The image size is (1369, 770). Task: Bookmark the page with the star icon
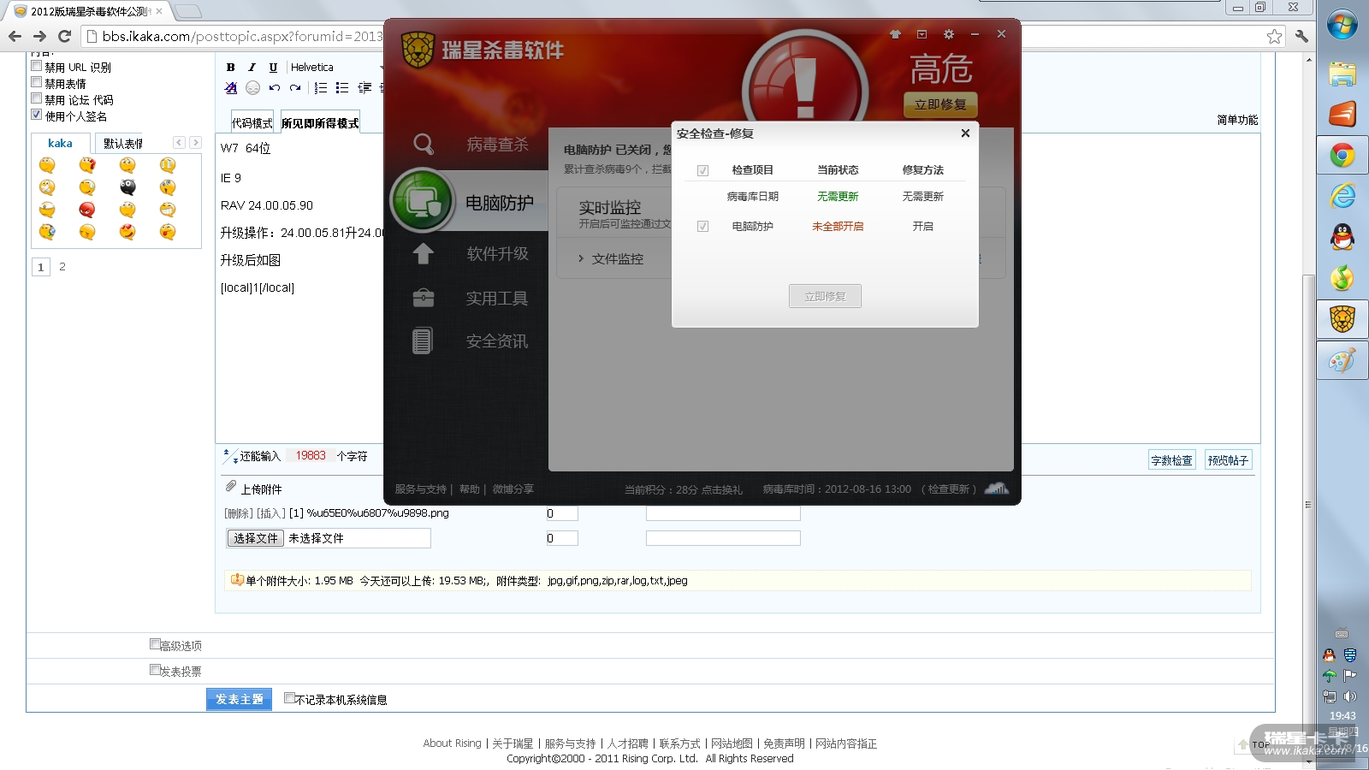coord(1275,36)
